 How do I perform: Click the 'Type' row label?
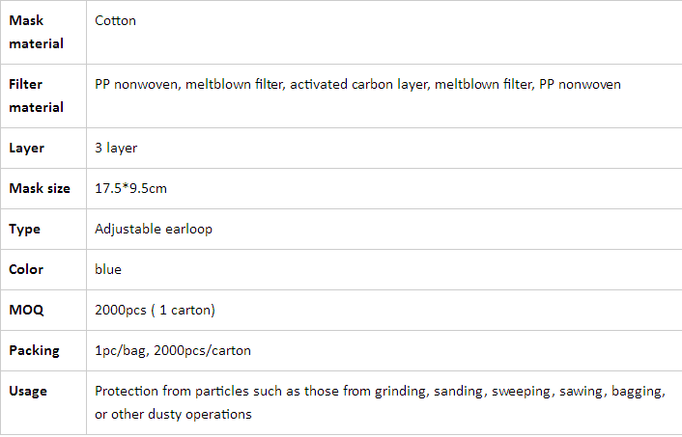pyautogui.click(x=24, y=229)
